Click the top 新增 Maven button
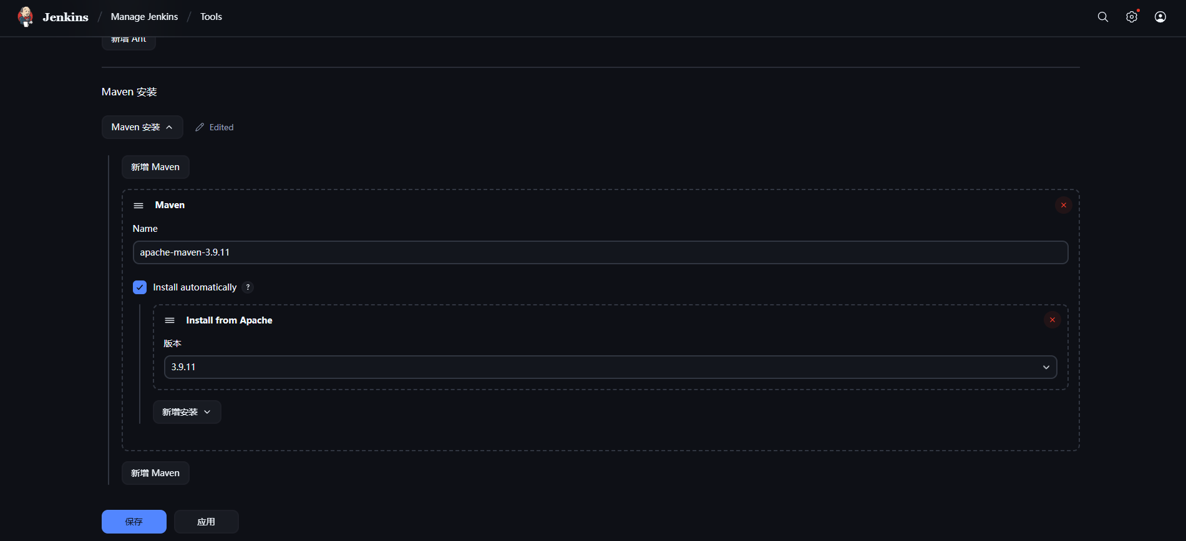This screenshot has width=1186, height=541. coord(155,167)
